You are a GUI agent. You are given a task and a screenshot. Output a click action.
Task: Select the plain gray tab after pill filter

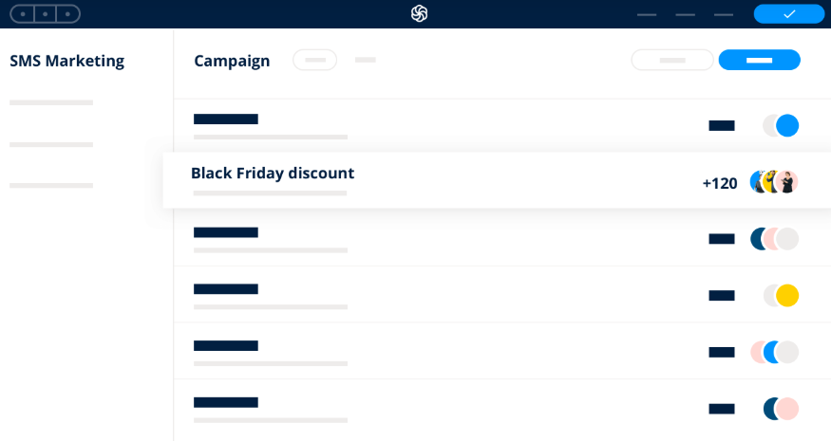(366, 60)
